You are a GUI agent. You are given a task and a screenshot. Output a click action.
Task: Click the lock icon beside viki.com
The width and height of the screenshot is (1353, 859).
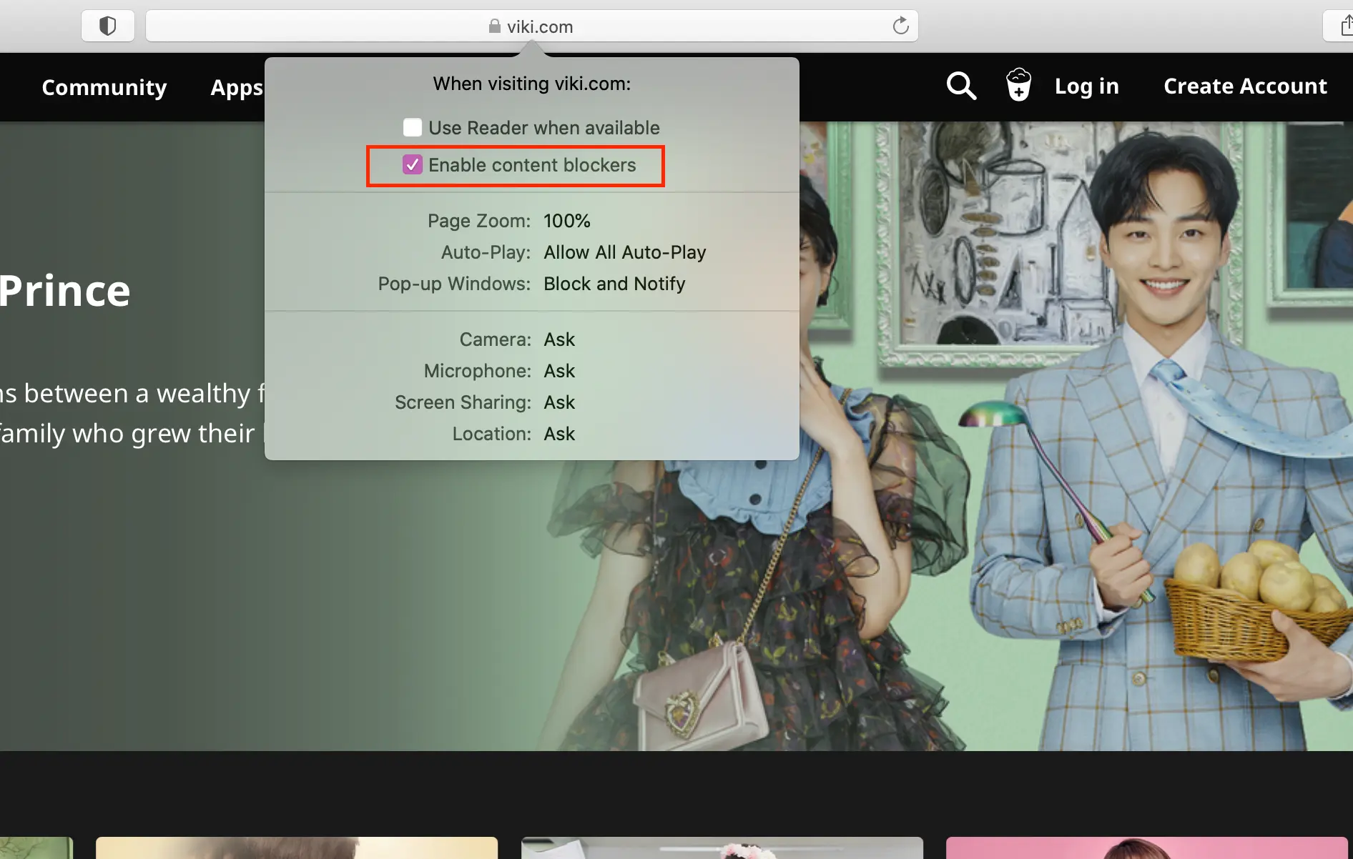[494, 26]
